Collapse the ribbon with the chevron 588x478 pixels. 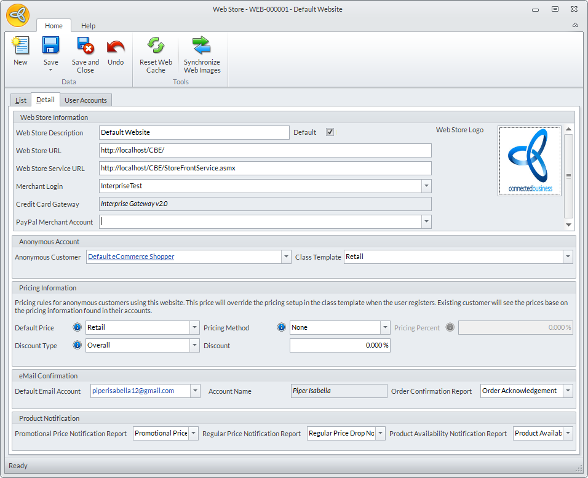(x=575, y=25)
